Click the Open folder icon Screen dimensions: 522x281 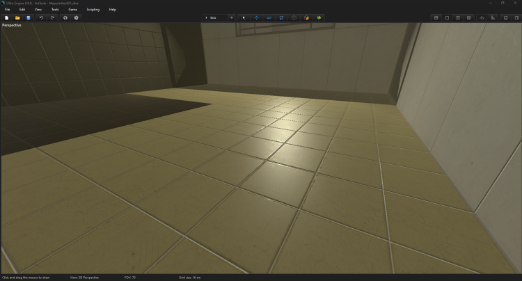pyautogui.click(x=17, y=17)
